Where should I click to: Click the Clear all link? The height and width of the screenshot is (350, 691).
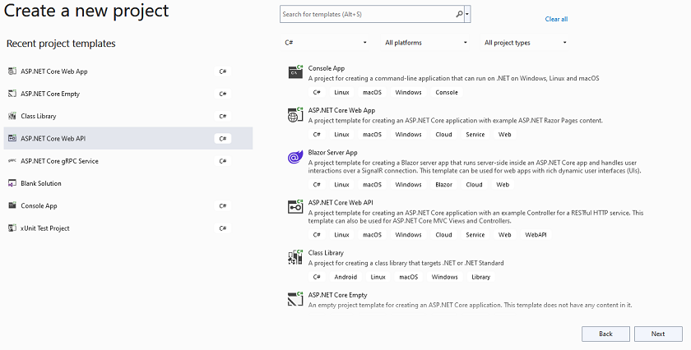click(556, 19)
